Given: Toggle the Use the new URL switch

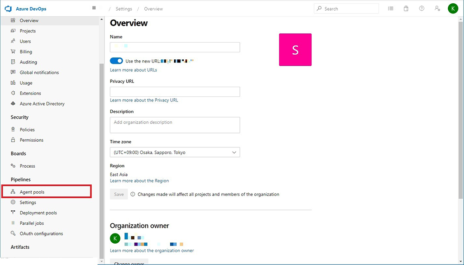Looking at the screenshot, I should pyautogui.click(x=116, y=61).
